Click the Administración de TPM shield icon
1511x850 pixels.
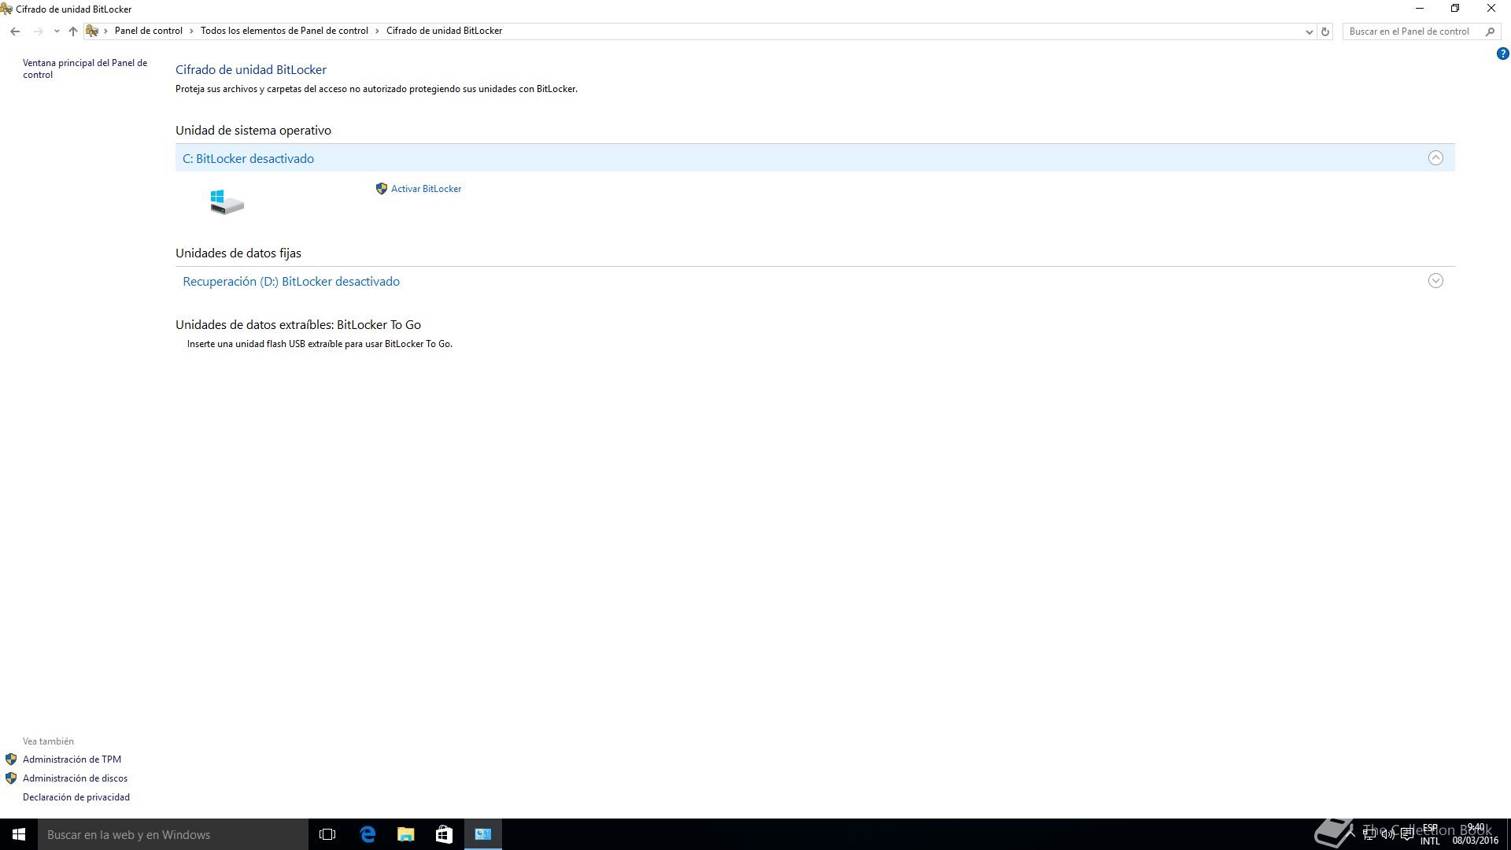11,759
